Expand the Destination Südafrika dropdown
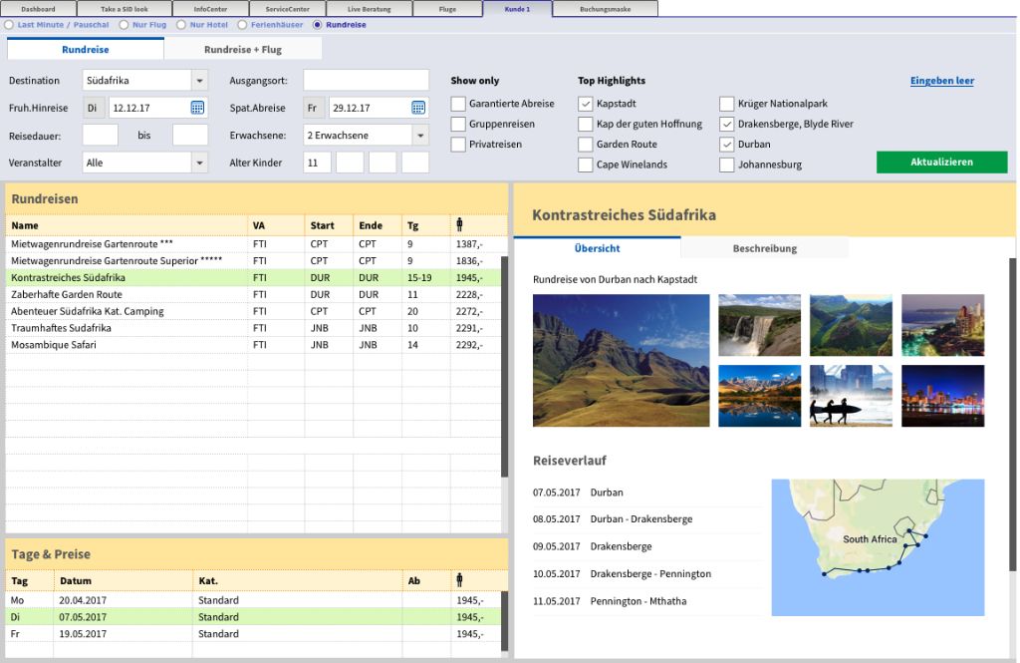Screen dimensions: 1020x663 tap(199, 81)
